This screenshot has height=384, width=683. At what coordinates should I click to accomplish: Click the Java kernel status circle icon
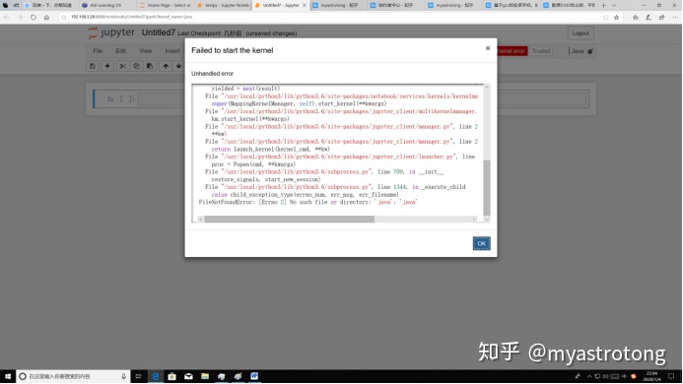[590, 51]
